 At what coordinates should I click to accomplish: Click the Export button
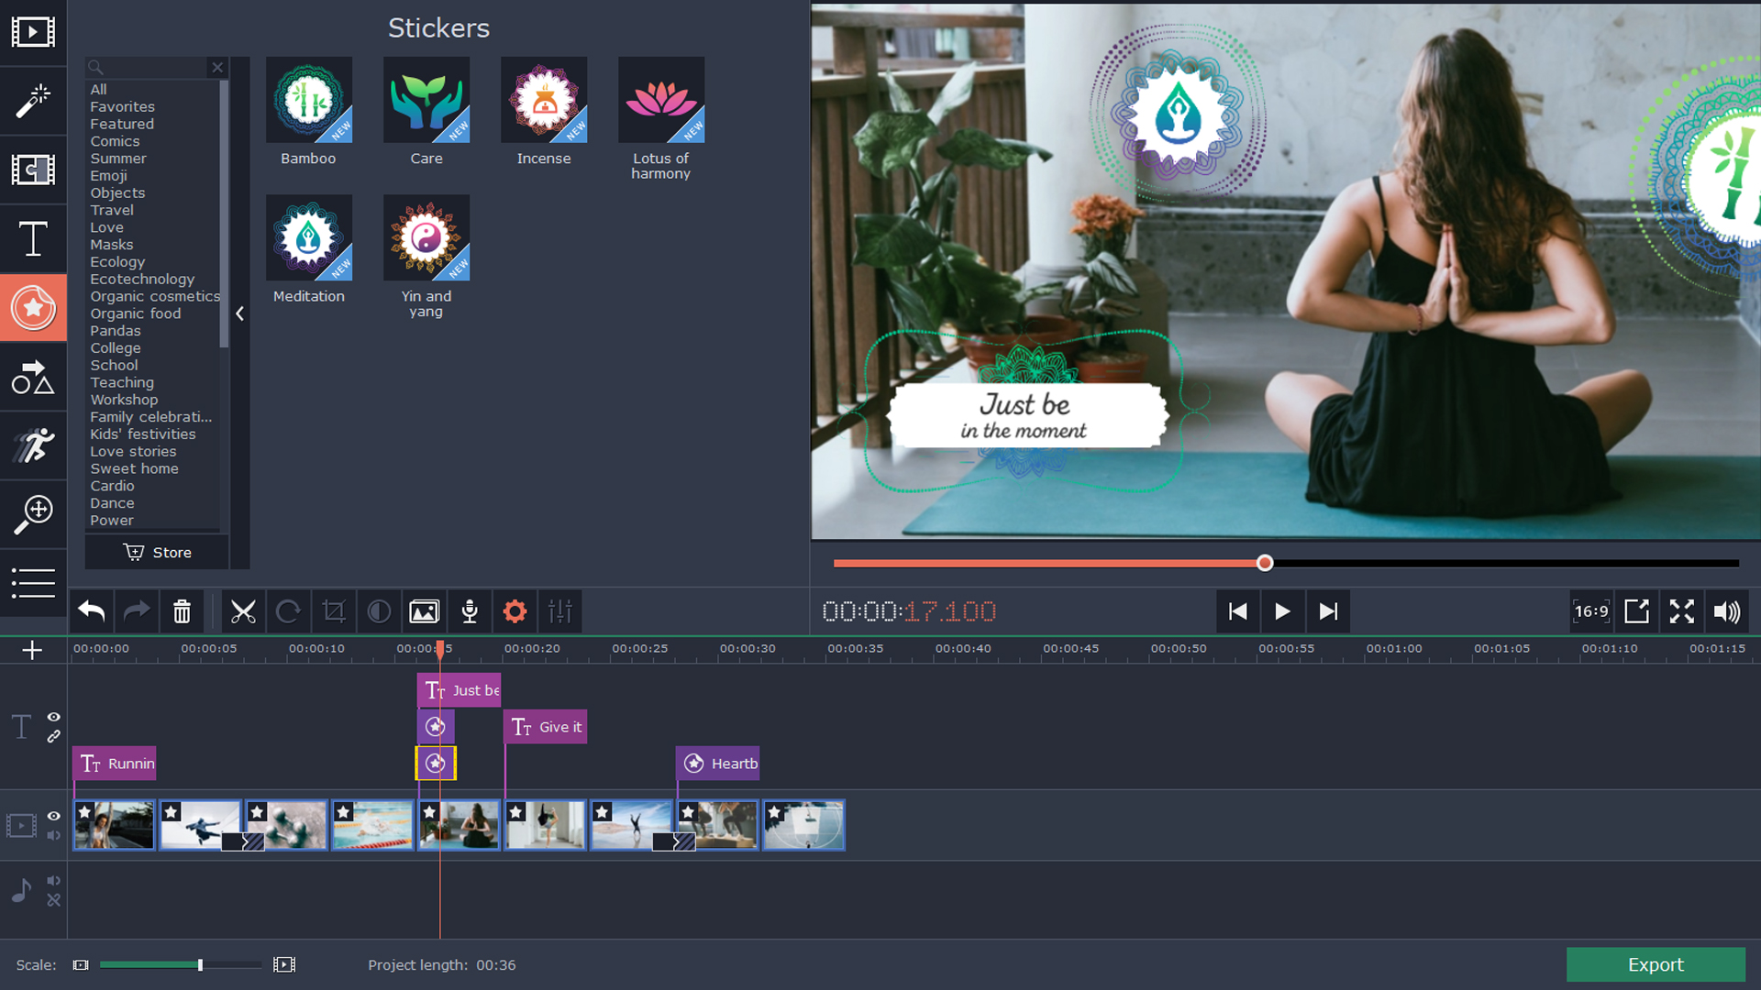tap(1656, 964)
